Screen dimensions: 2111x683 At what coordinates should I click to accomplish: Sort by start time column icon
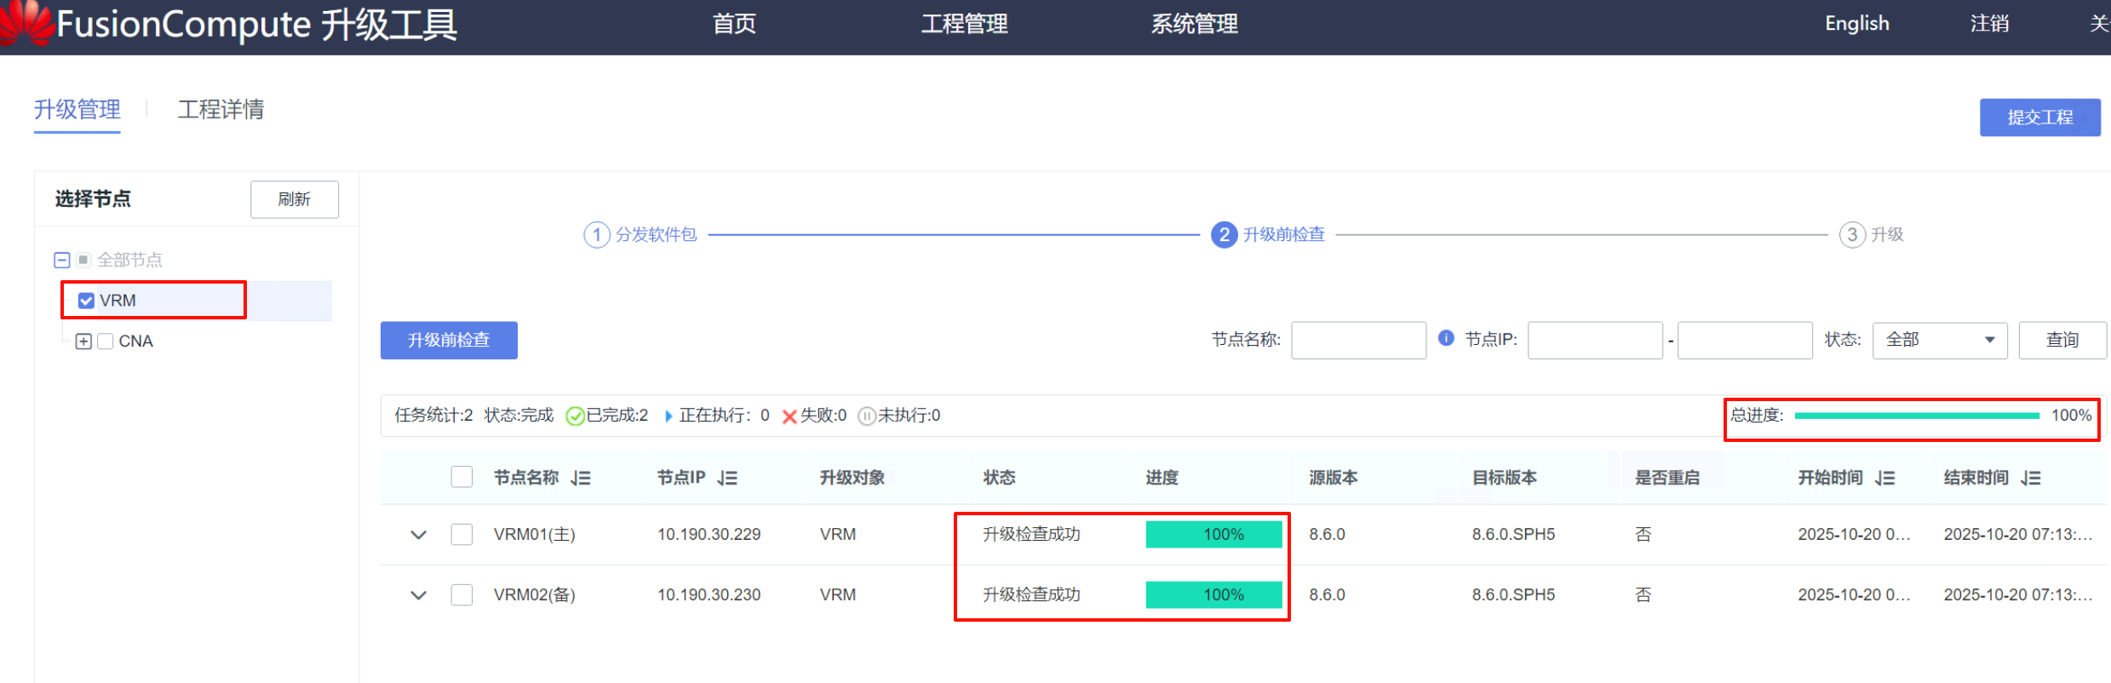[x=1884, y=478]
